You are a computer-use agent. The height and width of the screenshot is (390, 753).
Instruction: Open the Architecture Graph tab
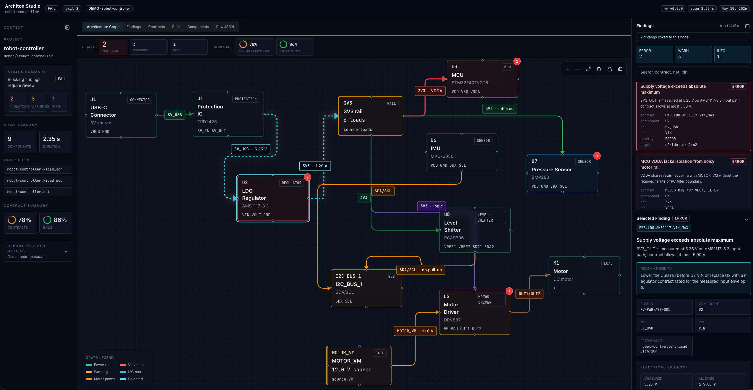(x=103, y=27)
